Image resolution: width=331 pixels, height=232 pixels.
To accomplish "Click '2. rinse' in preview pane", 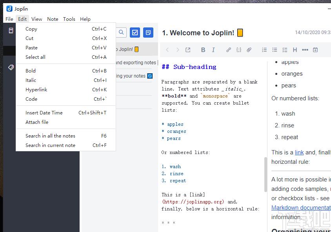I will point(284,125).
